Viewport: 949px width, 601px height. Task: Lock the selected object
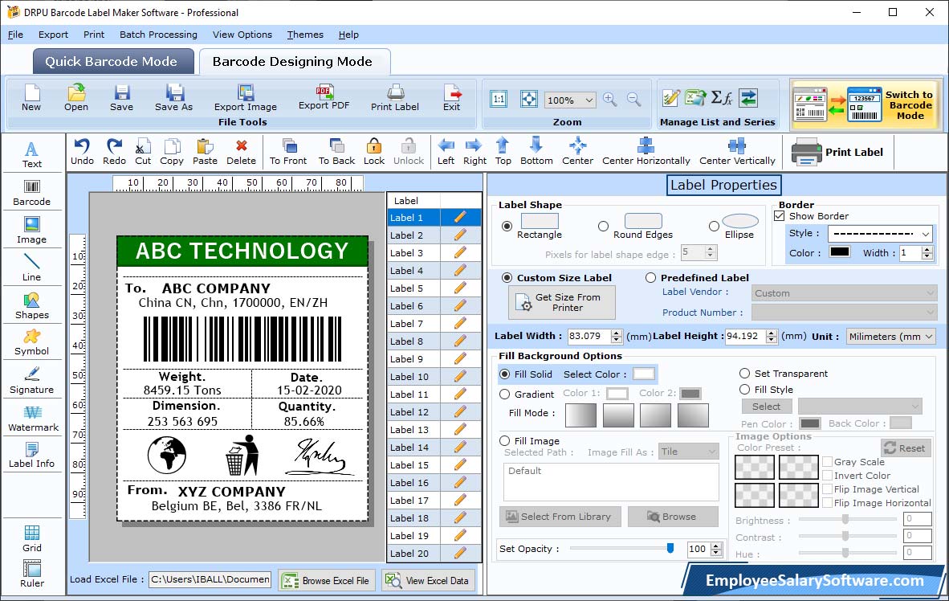pyautogui.click(x=374, y=152)
